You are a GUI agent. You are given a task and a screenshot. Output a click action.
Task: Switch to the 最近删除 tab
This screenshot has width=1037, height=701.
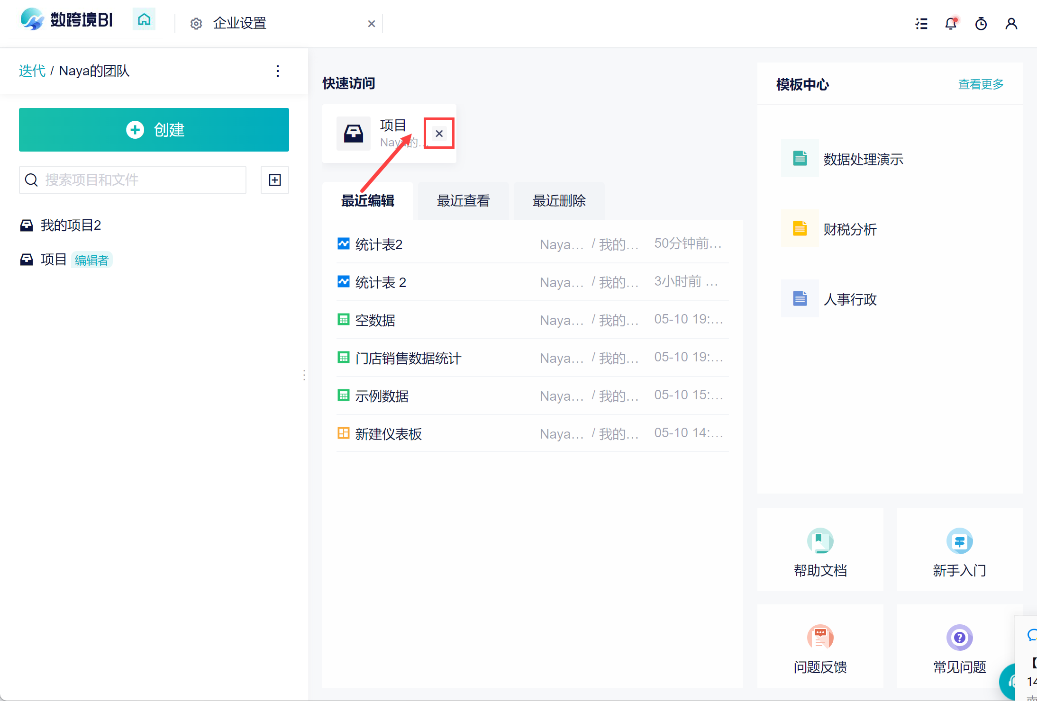click(x=559, y=201)
